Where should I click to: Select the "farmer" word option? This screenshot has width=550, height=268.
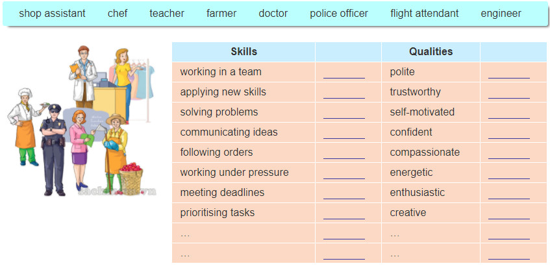click(221, 14)
